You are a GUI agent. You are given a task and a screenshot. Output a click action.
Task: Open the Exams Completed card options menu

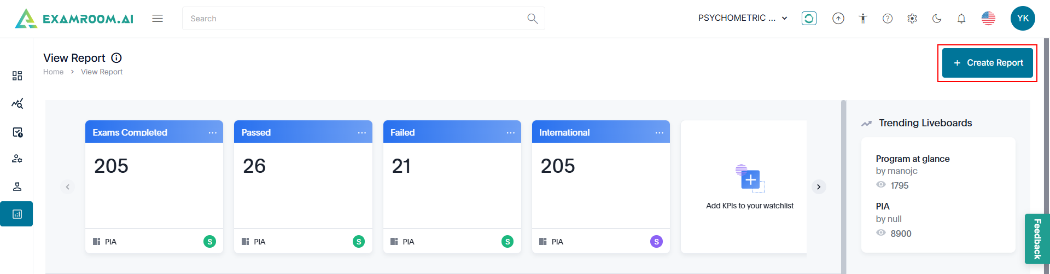(213, 133)
